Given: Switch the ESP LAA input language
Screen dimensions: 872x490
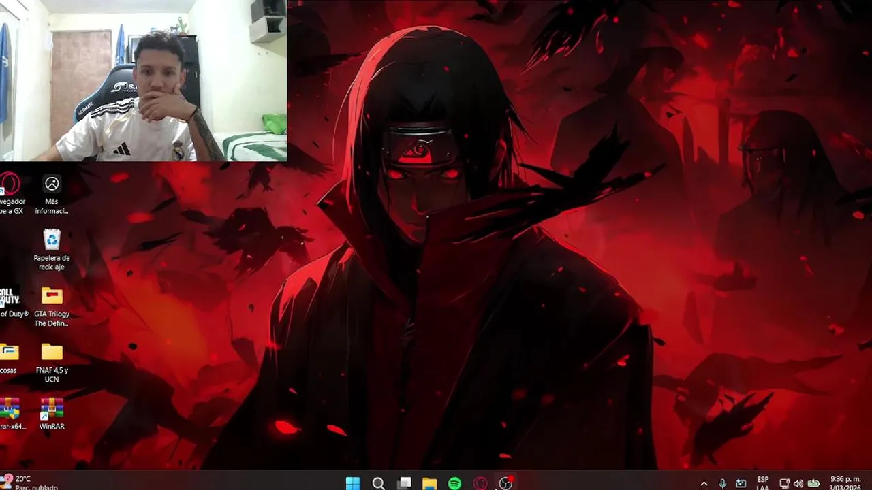Looking at the screenshot, I should pyautogui.click(x=763, y=484).
